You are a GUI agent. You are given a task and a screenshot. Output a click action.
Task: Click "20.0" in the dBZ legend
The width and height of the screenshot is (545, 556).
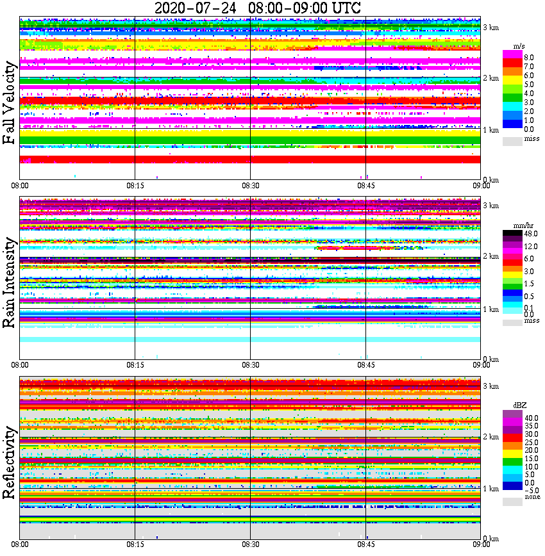click(x=532, y=450)
